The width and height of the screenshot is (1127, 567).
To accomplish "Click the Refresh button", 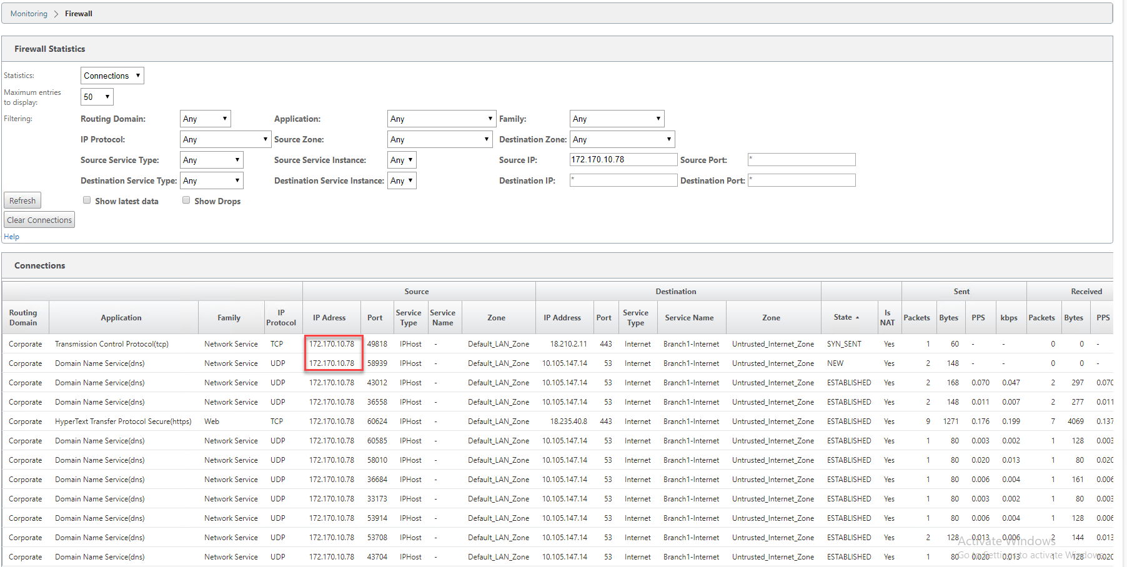I will click(22, 200).
